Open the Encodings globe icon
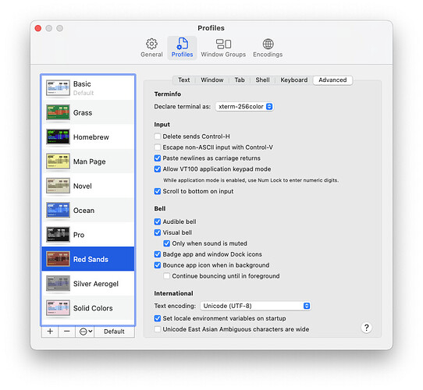The height and width of the screenshot is (390, 423). pos(268,44)
